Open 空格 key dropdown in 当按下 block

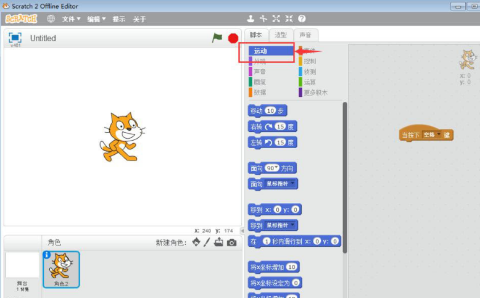[439, 135]
